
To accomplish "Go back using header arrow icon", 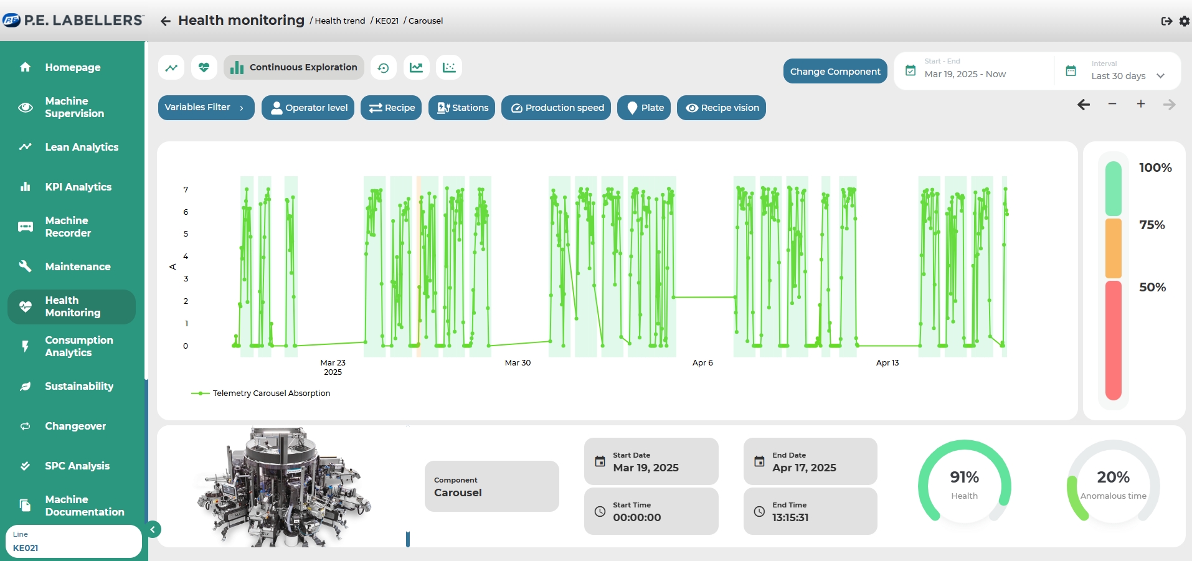I will click(165, 21).
